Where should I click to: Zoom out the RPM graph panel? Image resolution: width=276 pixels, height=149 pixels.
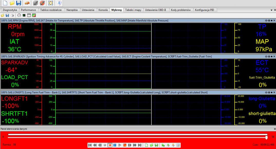coord(266,20)
